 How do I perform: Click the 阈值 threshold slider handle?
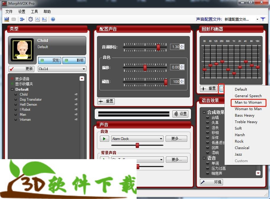(x=166, y=82)
